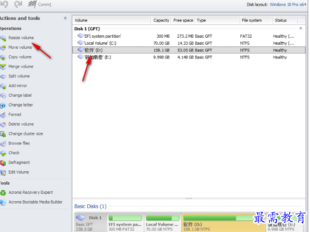Image resolution: width=310 pixels, height=232 pixels.
Task: Click the Copy volume icon
Action: coord(3,57)
